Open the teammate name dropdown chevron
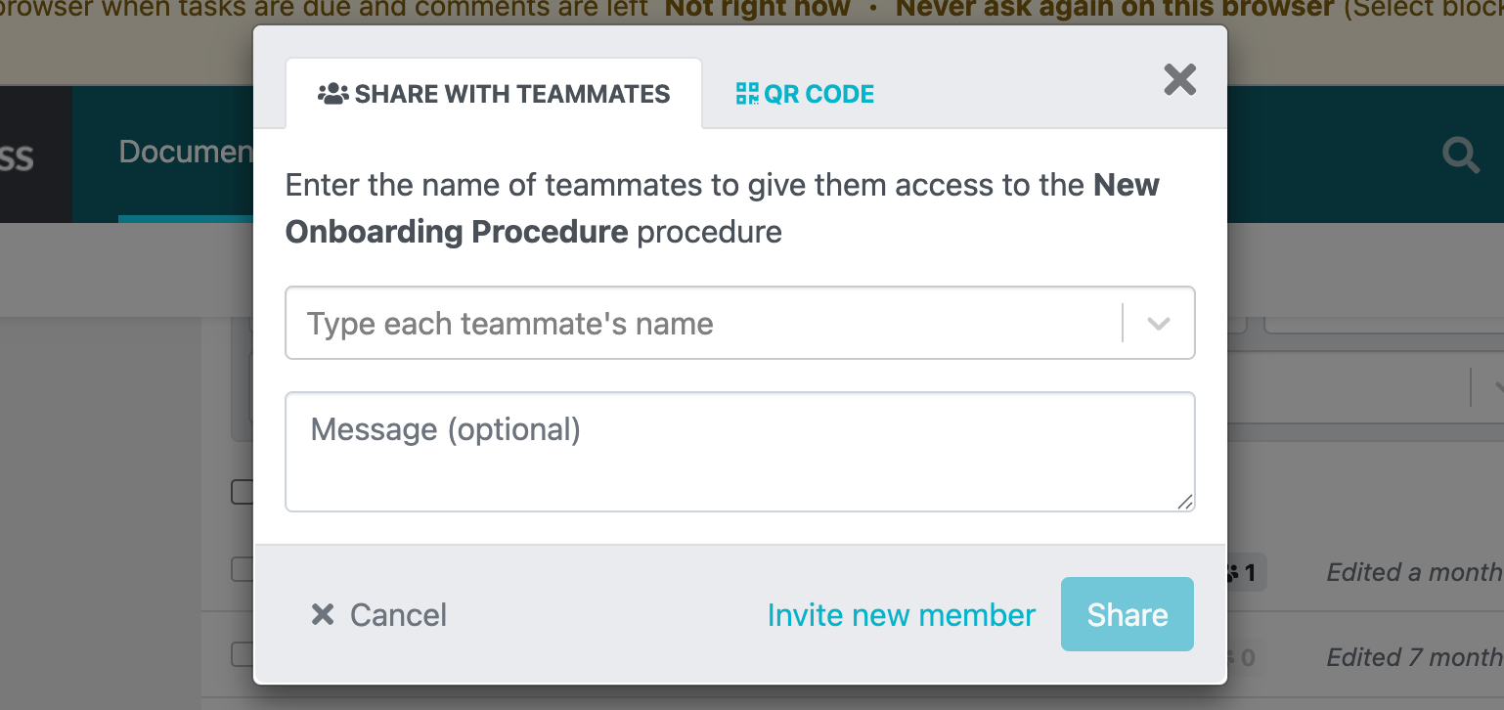1504x710 pixels. (1161, 323)
